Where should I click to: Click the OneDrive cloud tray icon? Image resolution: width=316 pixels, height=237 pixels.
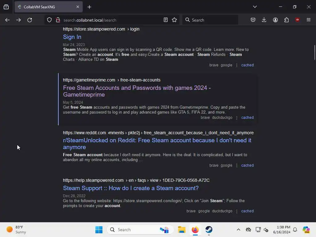tap(248, 230)
